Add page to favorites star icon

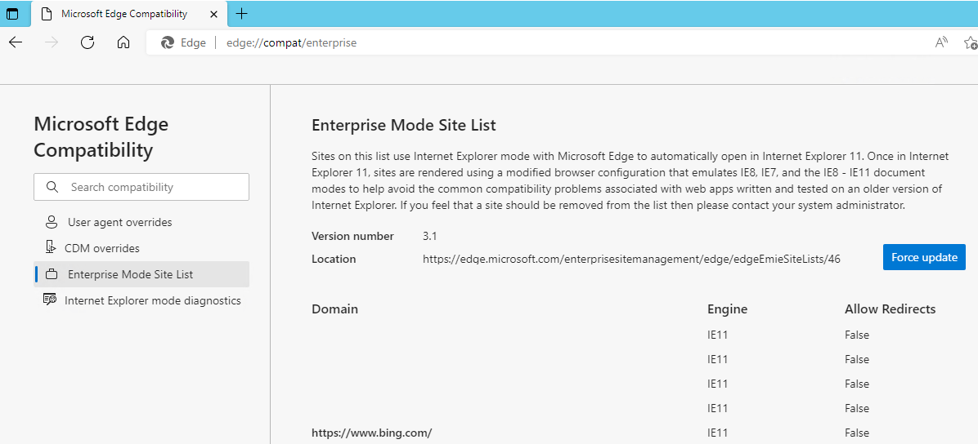click(971, 42)
